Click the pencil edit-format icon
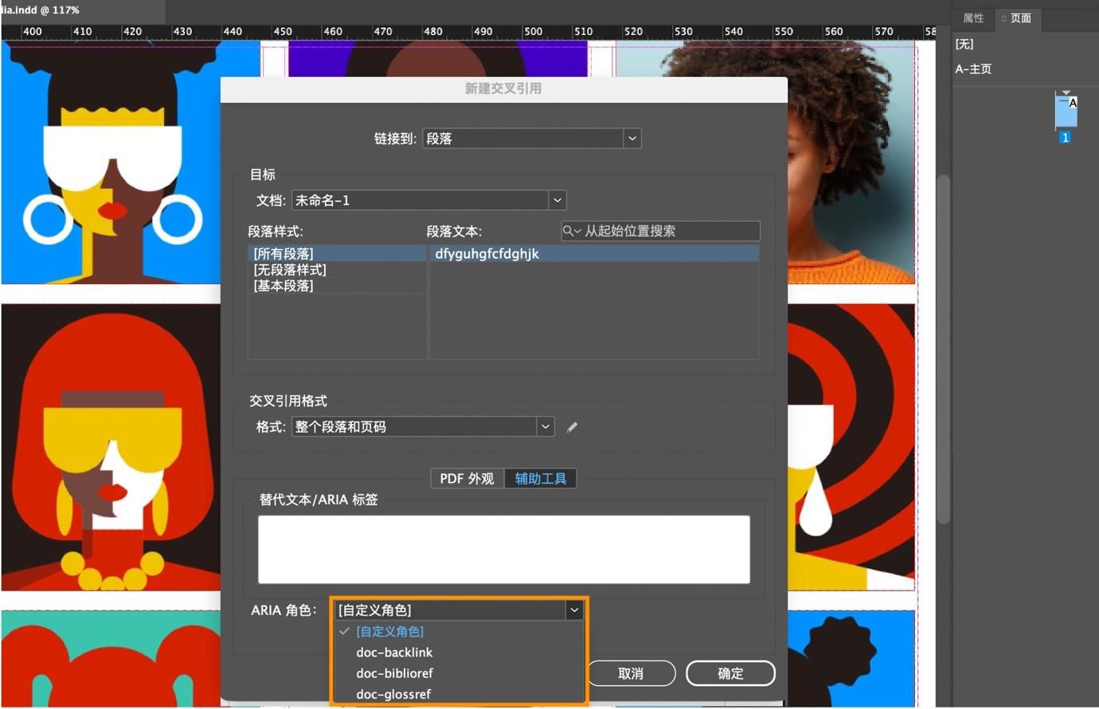 [572, 427]
